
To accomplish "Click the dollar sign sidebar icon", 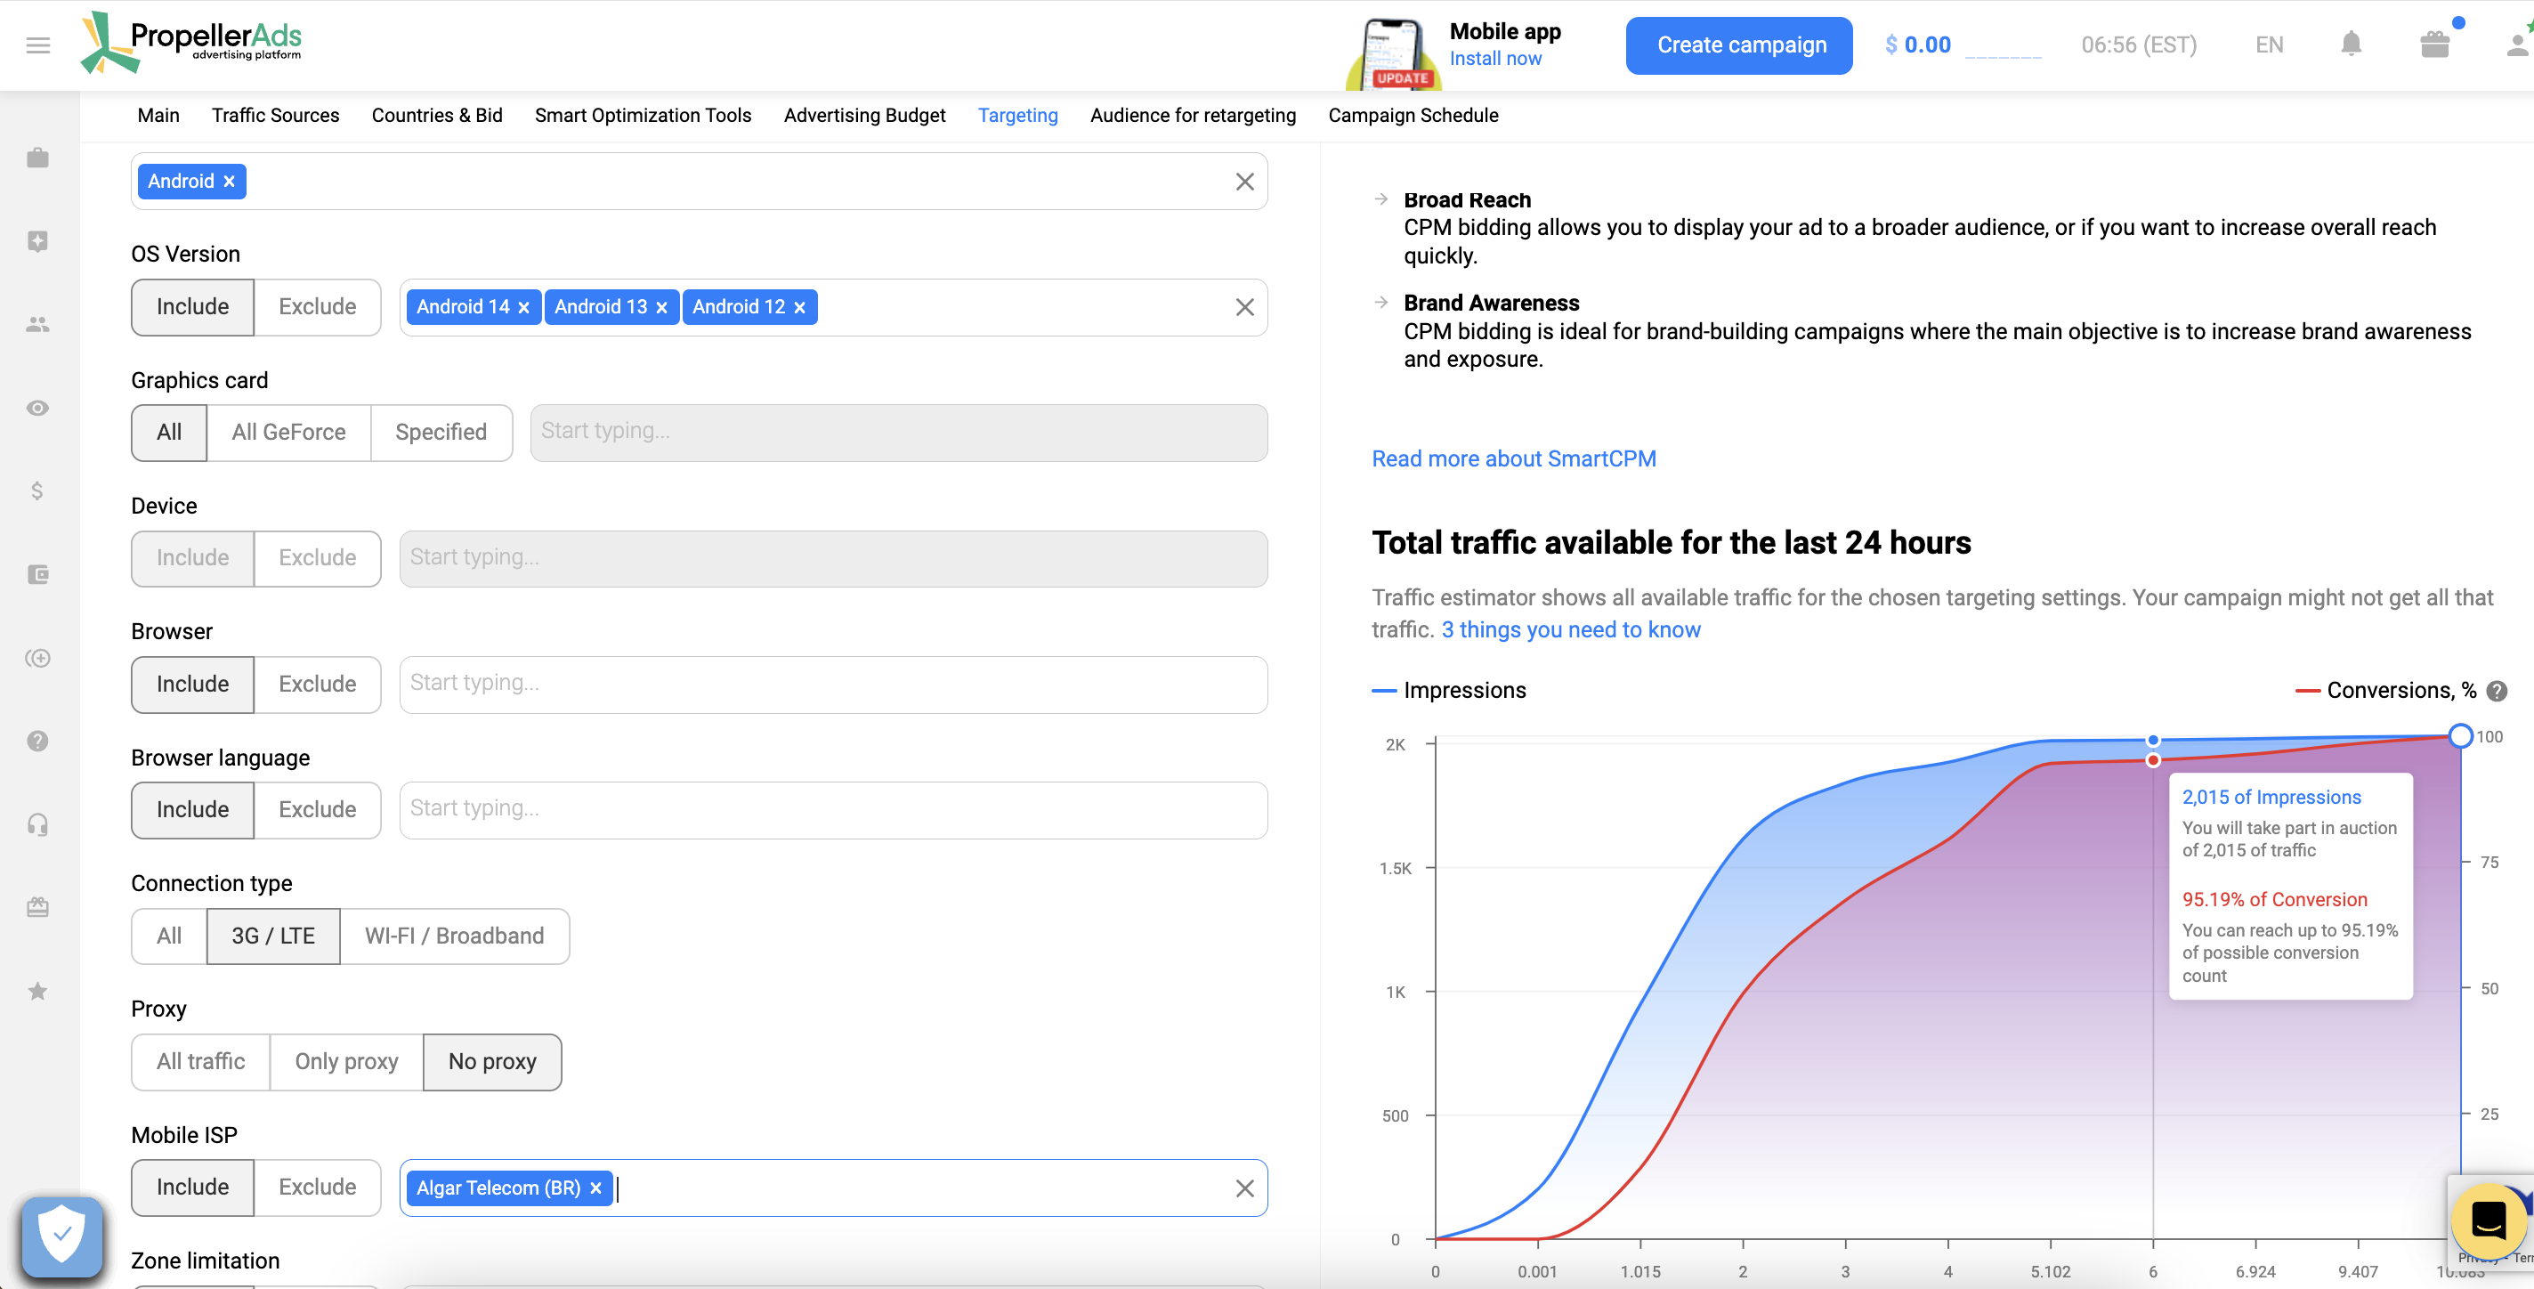I will click(37, 491).
